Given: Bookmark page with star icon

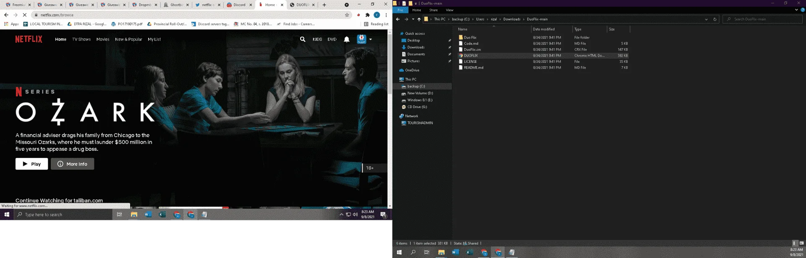Looking at the screenshot, I should pyautogui.click(x=347, y=15).
